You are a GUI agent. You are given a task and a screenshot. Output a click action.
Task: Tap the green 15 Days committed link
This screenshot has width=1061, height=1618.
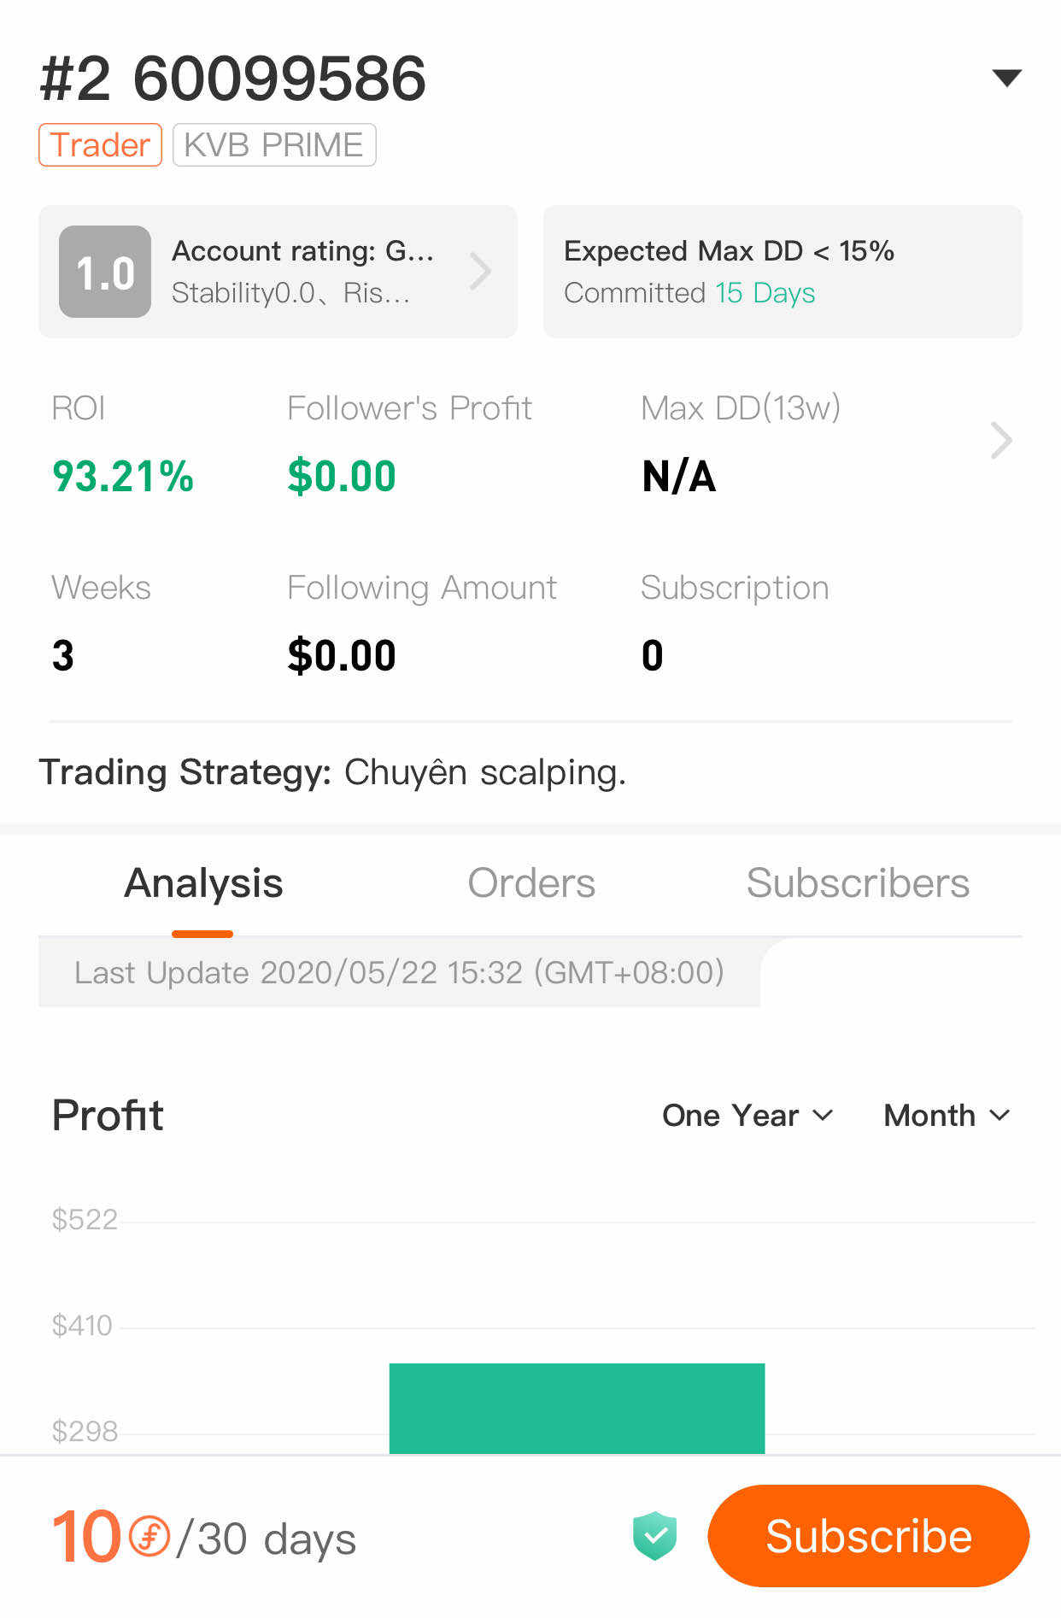point(765,293)
